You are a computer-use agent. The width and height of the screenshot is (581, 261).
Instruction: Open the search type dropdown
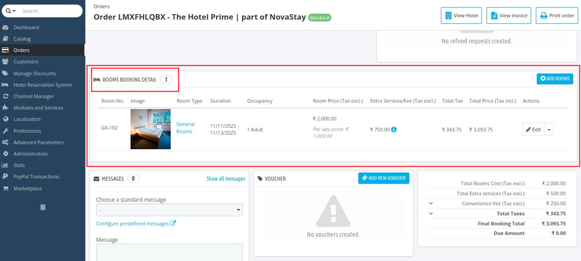tap(11, 11)
